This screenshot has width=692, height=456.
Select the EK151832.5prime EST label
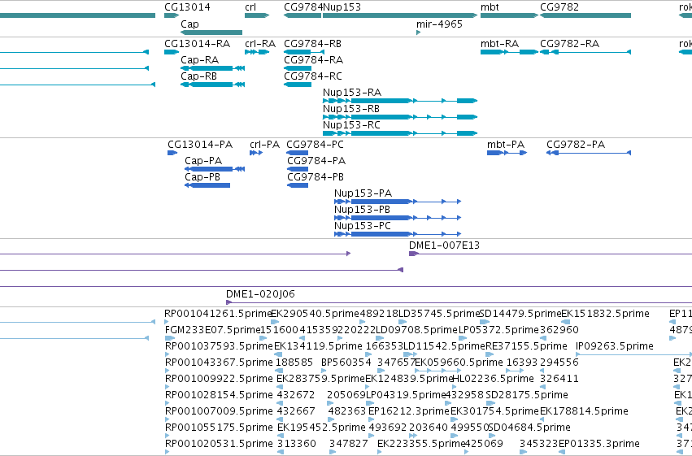pyautogui.click(x=605, y=314)
